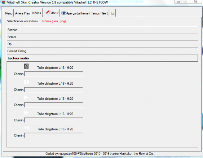The height and width of the screenshot is (158, 203).
Task: Click the audio file cover icon
Action: pyautogui.click(x=26, y=66)
